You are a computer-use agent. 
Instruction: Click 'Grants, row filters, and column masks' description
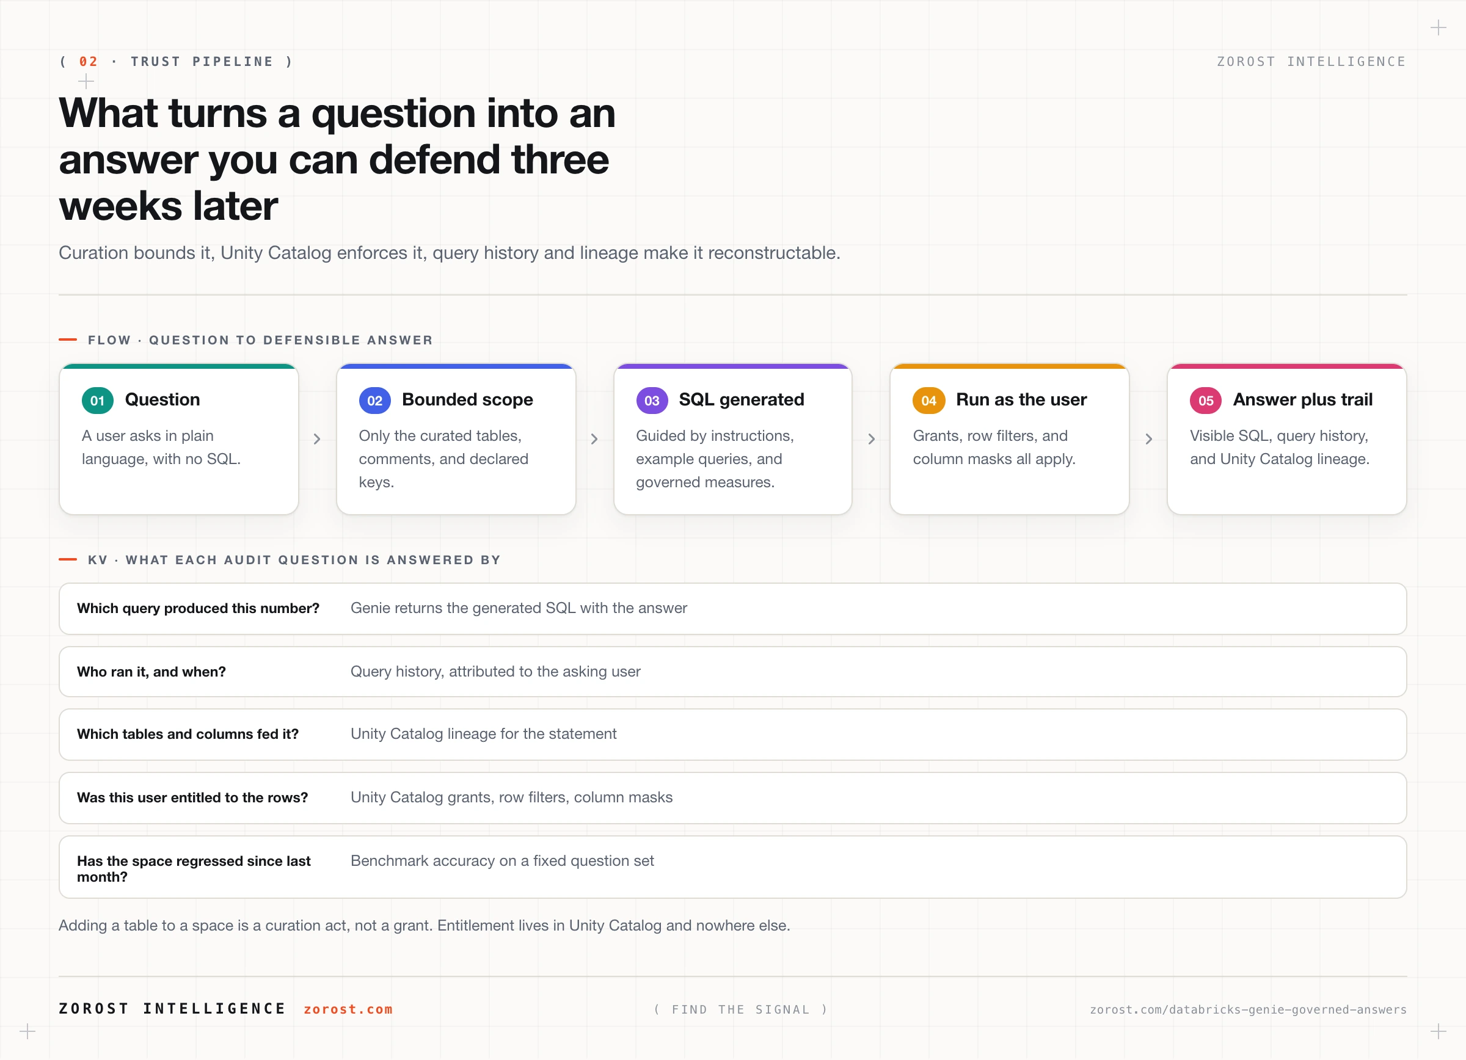[994, 447]
